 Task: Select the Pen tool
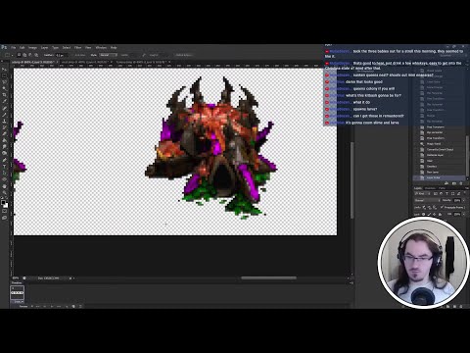5,160
